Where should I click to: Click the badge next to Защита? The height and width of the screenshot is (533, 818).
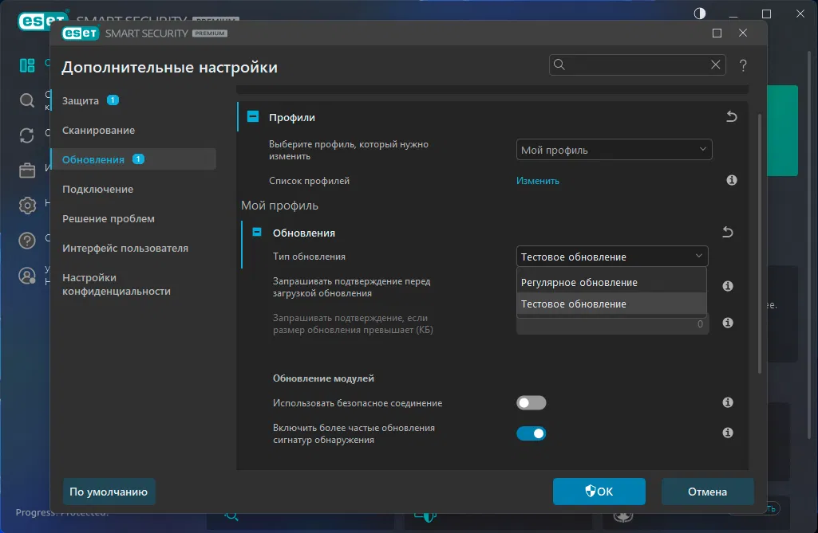pos(113,100)
